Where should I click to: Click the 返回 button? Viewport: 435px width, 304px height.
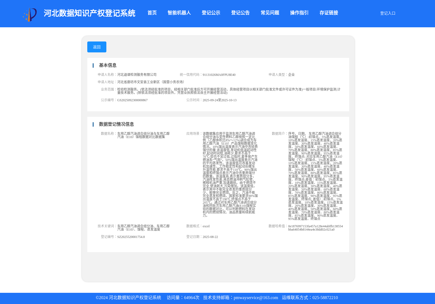coord(97,47)
